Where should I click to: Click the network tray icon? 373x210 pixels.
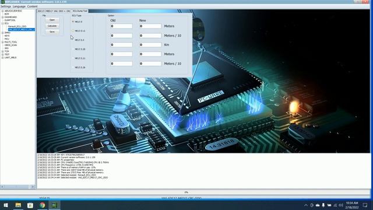coord(335,205)
